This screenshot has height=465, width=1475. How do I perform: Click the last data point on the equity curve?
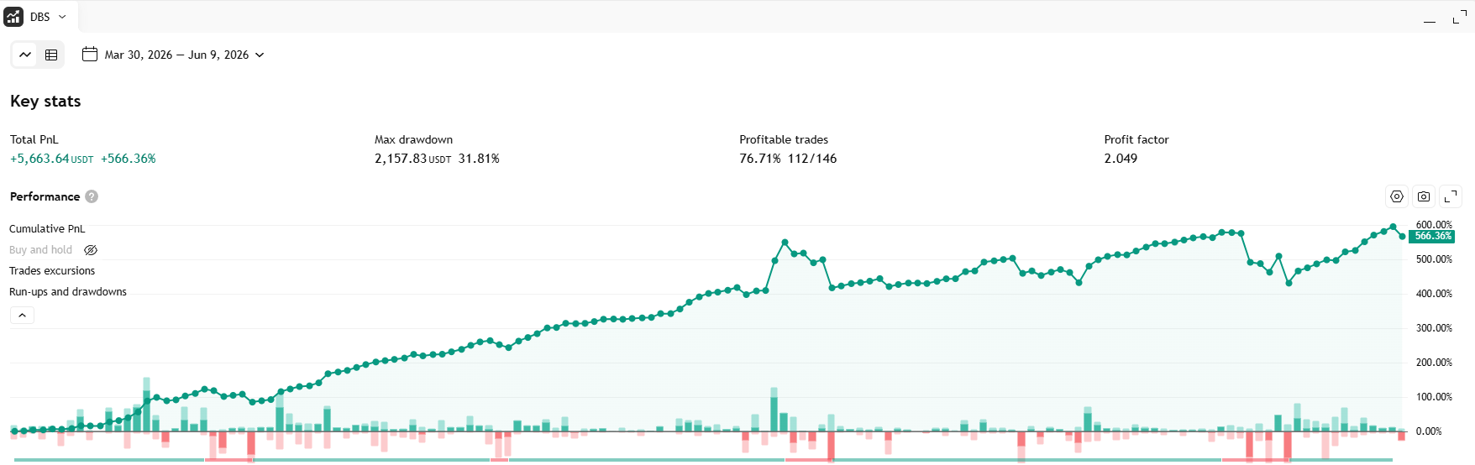[1402, 237]
